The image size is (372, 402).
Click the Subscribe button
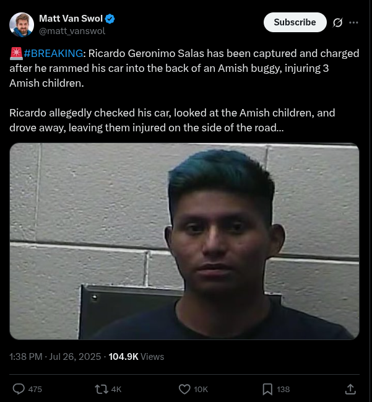coord(295,22)
